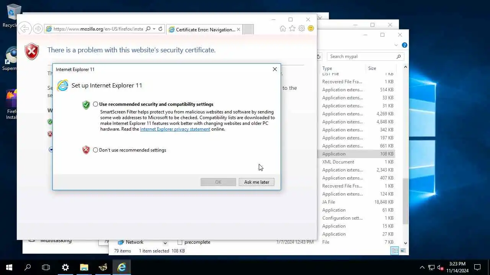
Task: Click the IE Home icon
Action: coord(283,29)
